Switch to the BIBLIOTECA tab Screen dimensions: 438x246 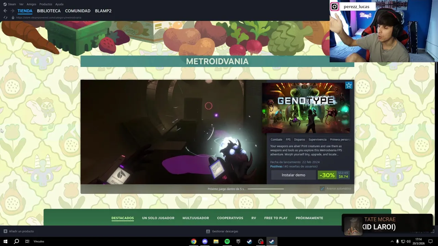pyautogui.click(x=49, y=11)
